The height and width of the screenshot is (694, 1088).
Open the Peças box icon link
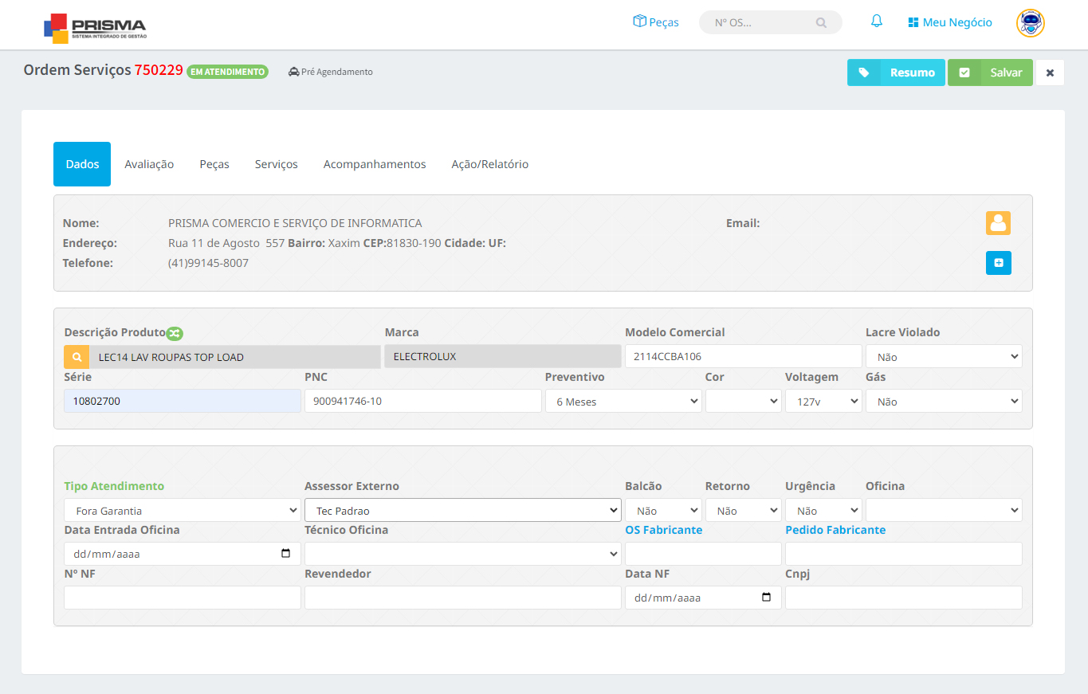[x=655, y=22]
